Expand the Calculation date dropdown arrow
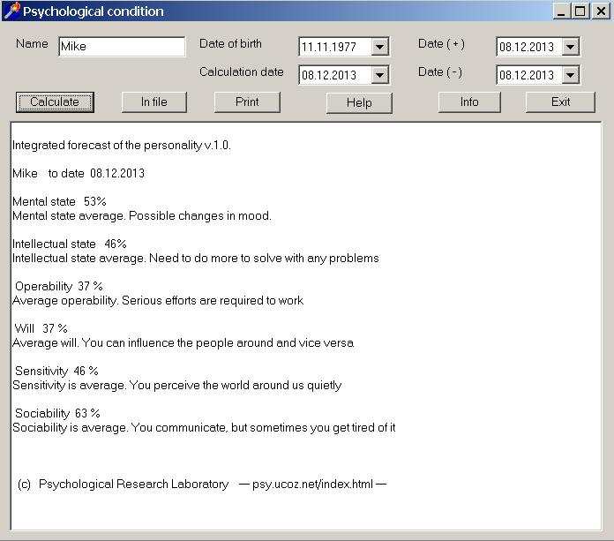This screenshot has width=614, height=541. coord(379,75)
